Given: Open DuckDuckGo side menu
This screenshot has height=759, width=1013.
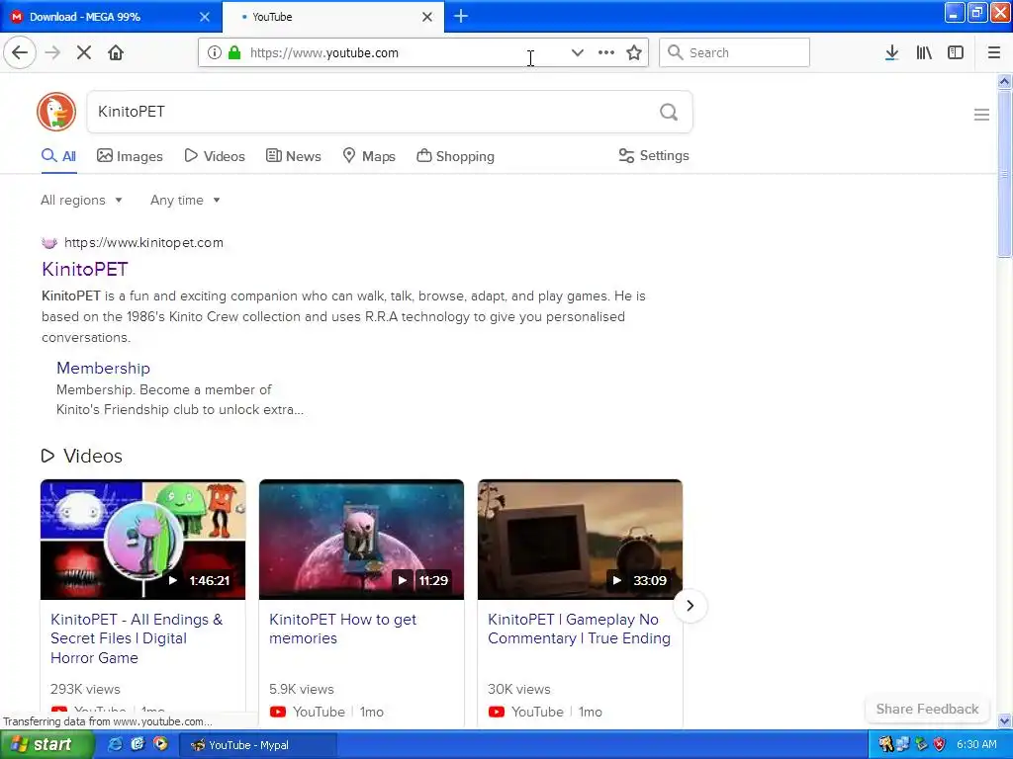Looking at the screenshot, I should point(981,115).
